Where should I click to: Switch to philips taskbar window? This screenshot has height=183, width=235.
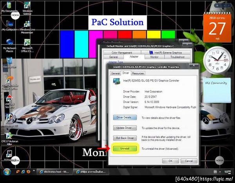[91, 172]
